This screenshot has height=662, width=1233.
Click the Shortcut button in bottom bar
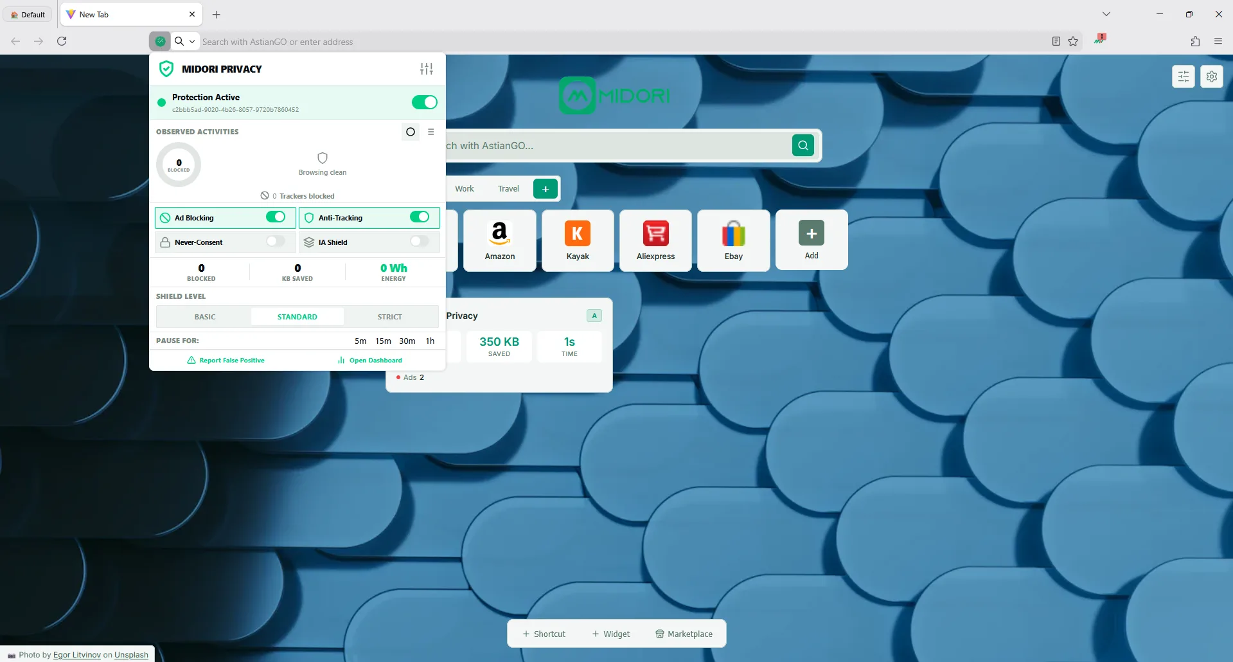[x=544, y=634]
